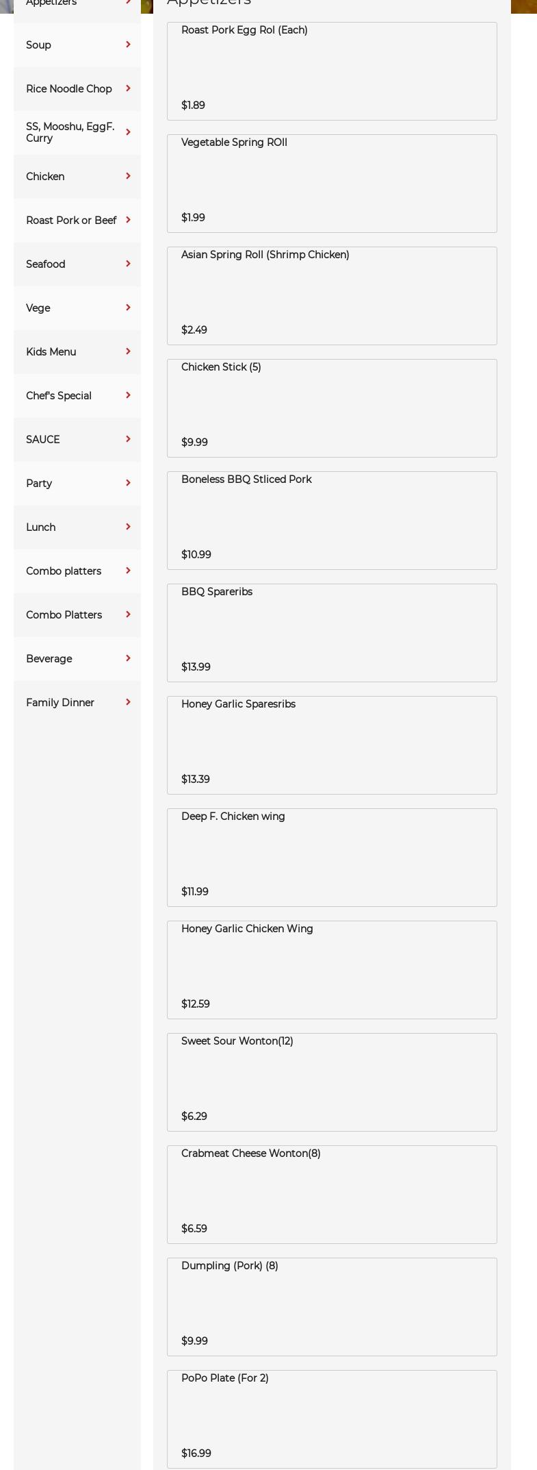The height and width of the screenshot is (1470, 537).
Task: Open the Party menu section
Action: (39, 484)
